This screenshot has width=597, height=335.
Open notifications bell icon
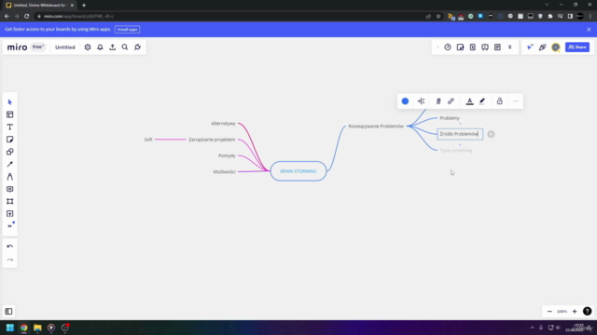[100, 47]
